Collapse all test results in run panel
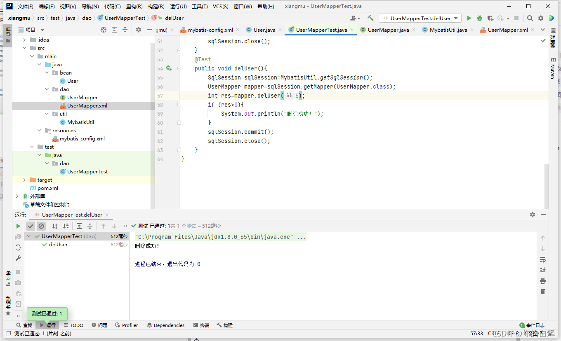Image resolution: width=561 pixels, height=341 pixels. pos(90,226)
